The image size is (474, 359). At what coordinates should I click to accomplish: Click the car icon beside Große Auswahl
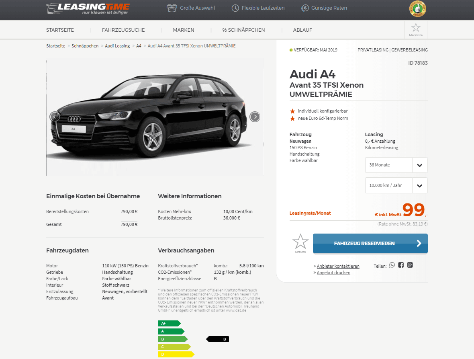(172, 8)
